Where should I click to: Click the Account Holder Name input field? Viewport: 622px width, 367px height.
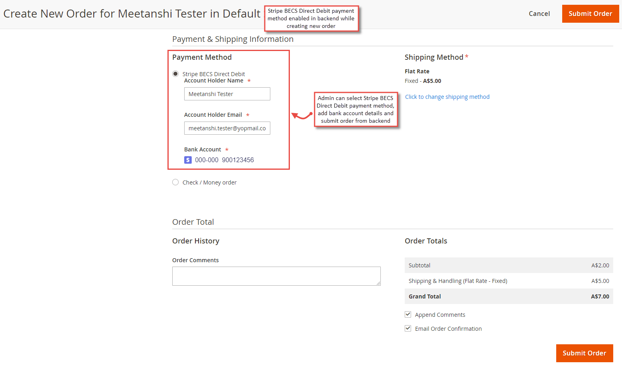227,94
